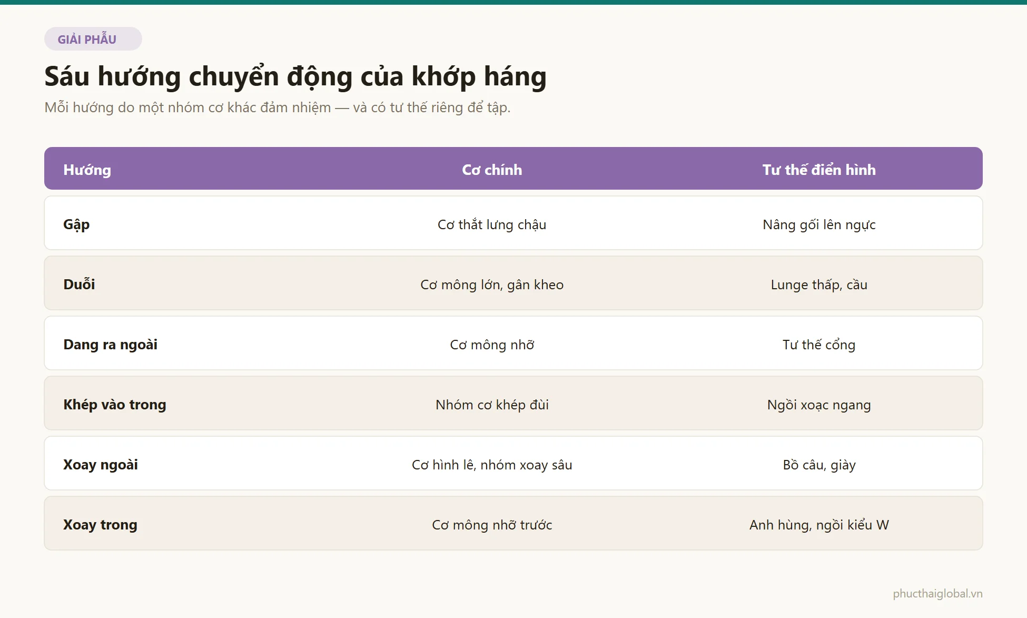This screenshot has width=1027, height=618.
Task: Select the 'Xoay ngoài' row label
Action: click(x=101, y=465)
